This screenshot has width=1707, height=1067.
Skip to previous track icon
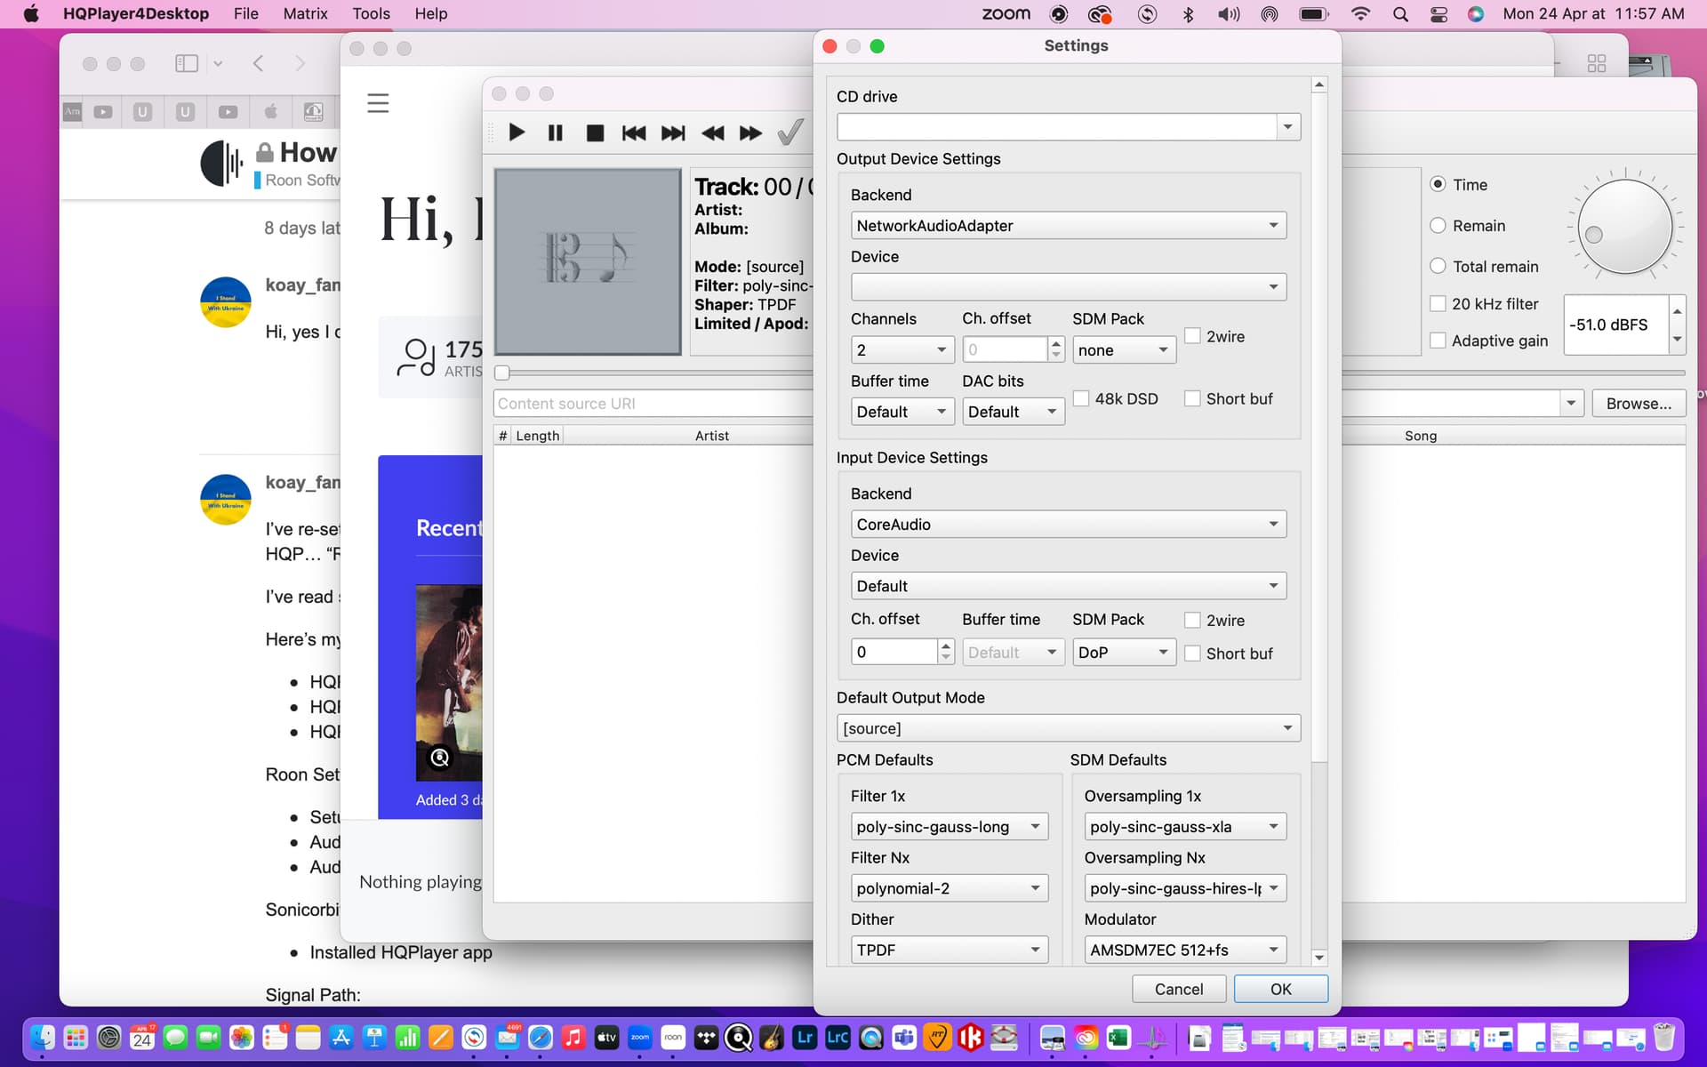[x=634, y=133]
